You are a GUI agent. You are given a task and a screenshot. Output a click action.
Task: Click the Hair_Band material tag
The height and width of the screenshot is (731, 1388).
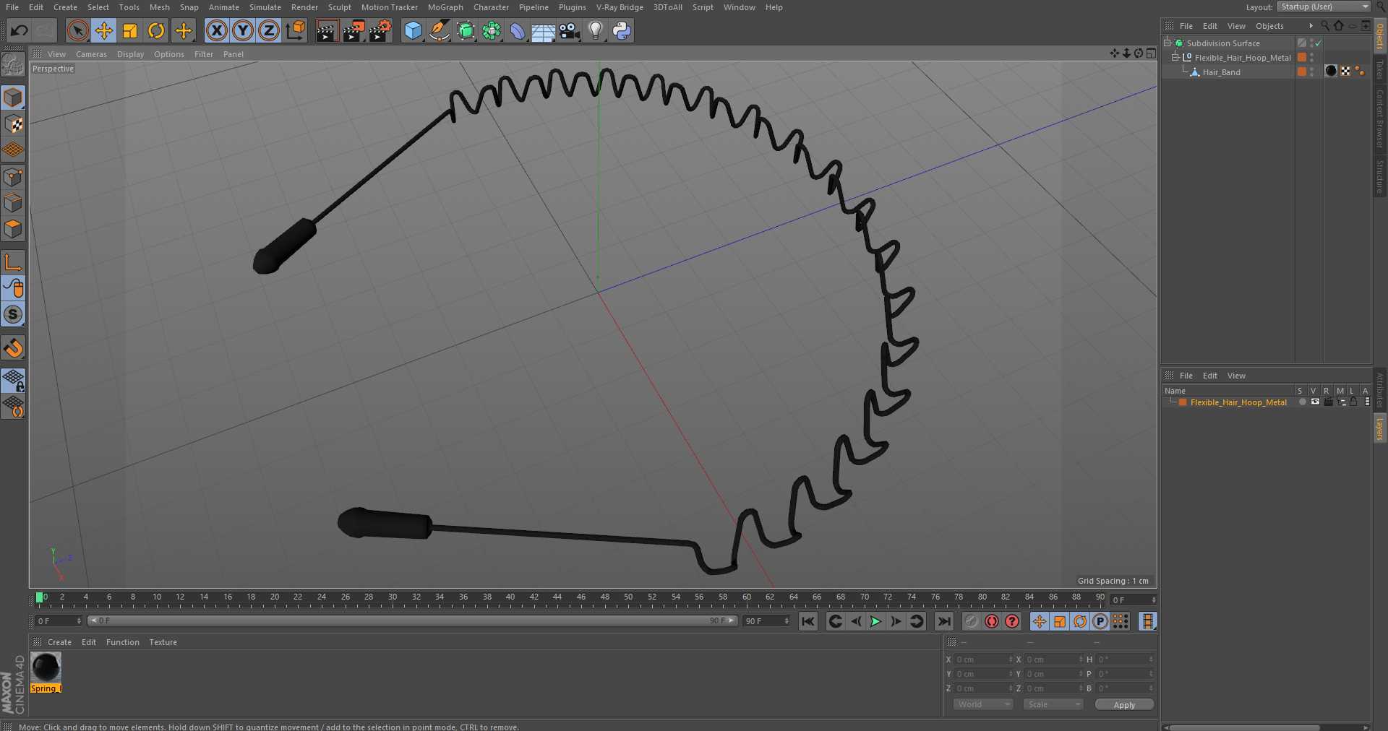[x=1331, y=71]
